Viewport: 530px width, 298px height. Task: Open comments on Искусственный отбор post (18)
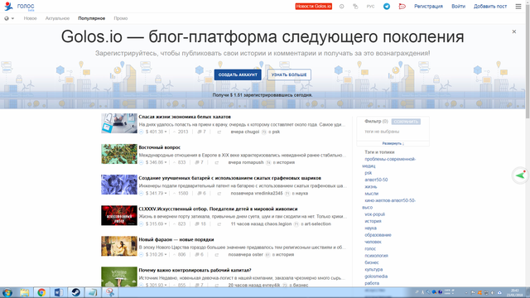[x=200, y=224]
